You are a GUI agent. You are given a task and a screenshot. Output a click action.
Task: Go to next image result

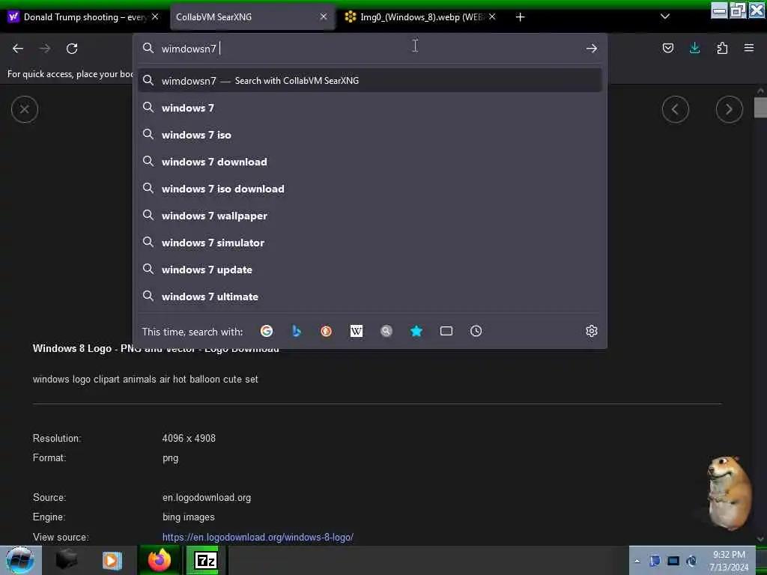pos(730,109)
